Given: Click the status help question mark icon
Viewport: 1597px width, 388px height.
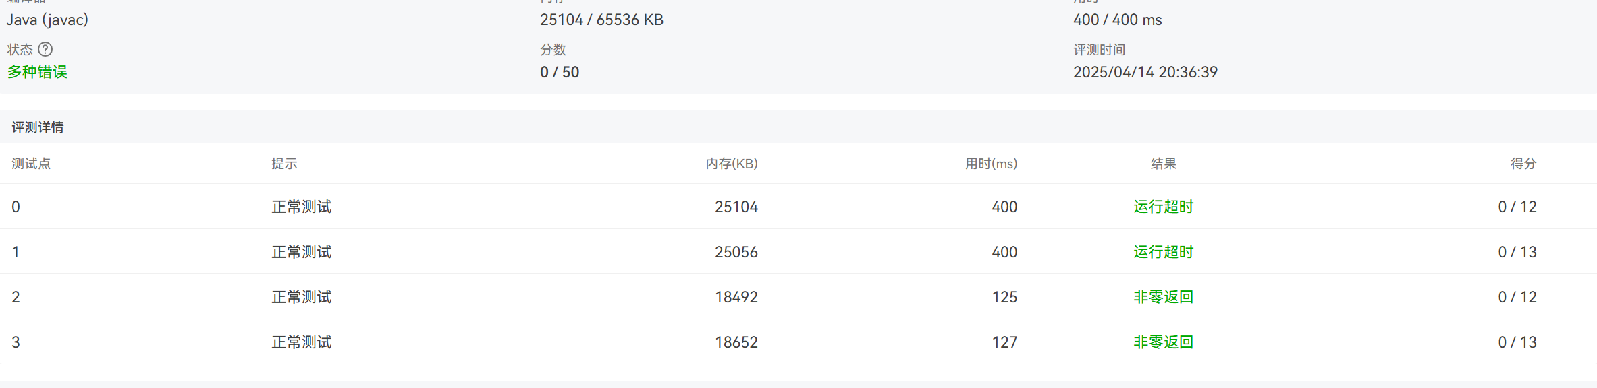Looking at the screenshot, I should click(45, 49).
